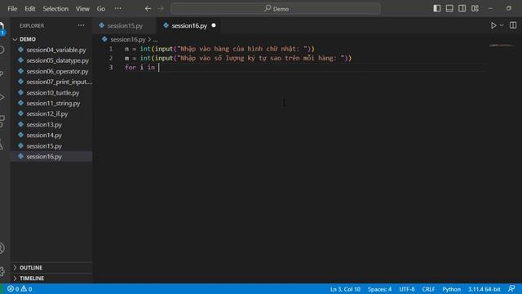Open the View menu
Image resolution: width=522 pixels, height=294 pixels.
tap(82, 9)
